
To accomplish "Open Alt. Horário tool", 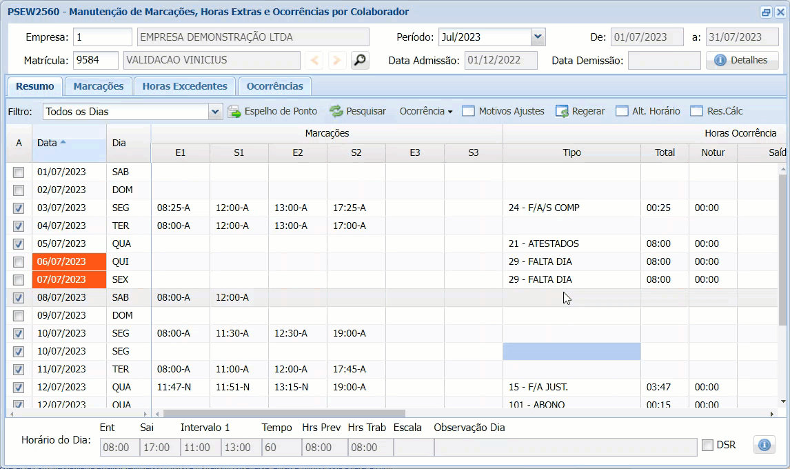I will pyautogui.click(x=647, y=111).
